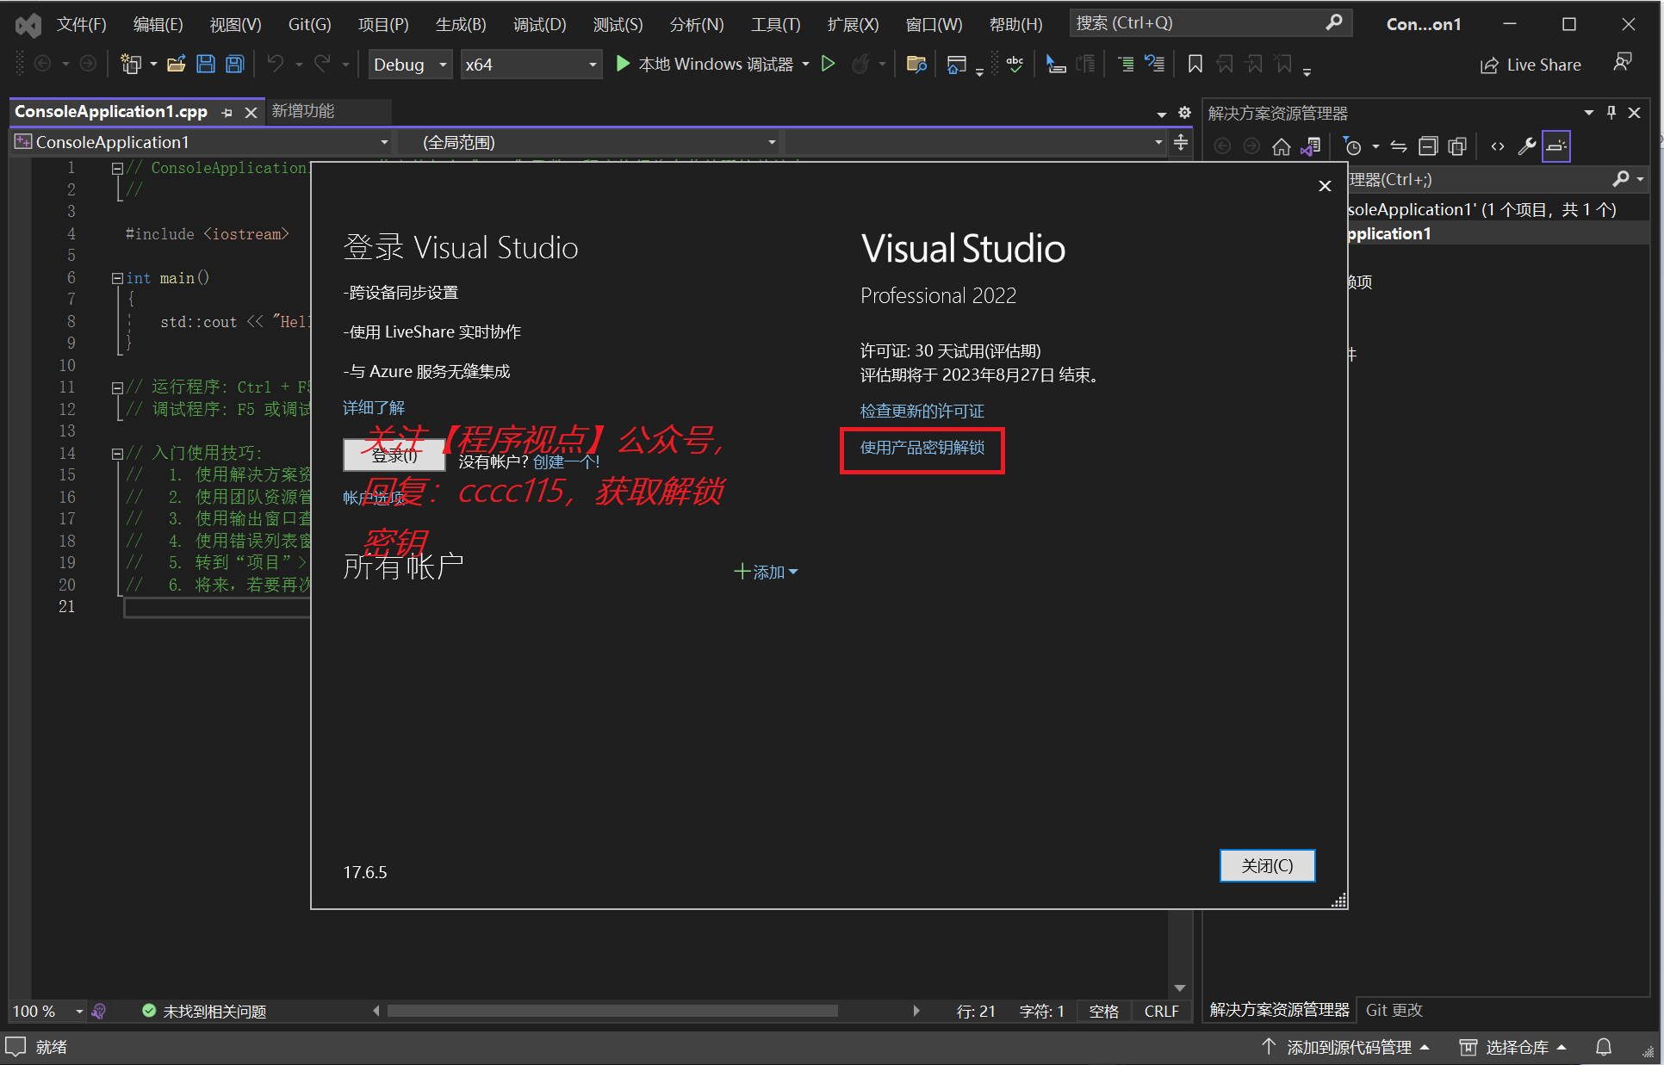Open the 编辑(E) menu
The image size is (1664, 1065).
[x=158, y=24]
